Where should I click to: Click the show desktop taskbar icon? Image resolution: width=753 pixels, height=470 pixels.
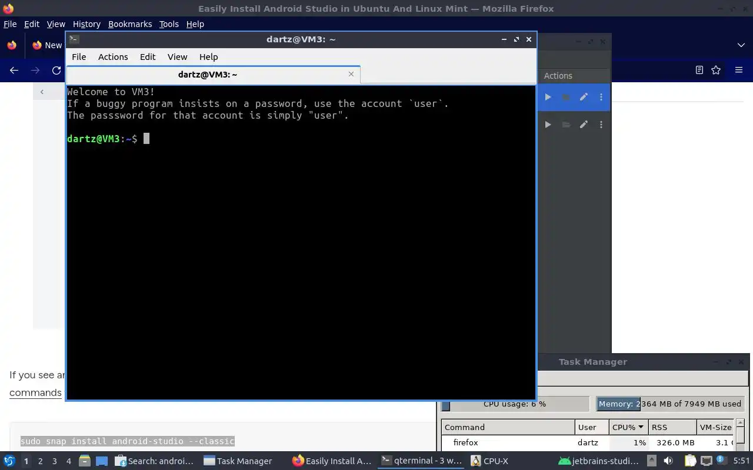click(102, 461)
